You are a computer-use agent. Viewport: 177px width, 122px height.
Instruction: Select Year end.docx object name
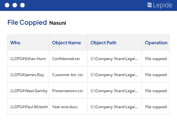point(65,107)
